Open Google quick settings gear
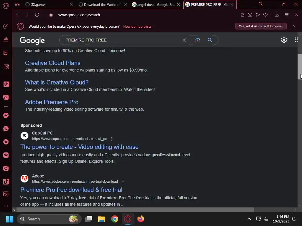This screenshot has height=226, width=302. click(x=284, y=40)
